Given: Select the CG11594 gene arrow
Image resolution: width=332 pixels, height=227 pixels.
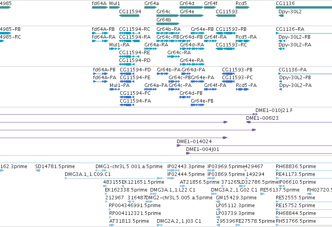Looking at the screenshot, I should pos(129,16).
